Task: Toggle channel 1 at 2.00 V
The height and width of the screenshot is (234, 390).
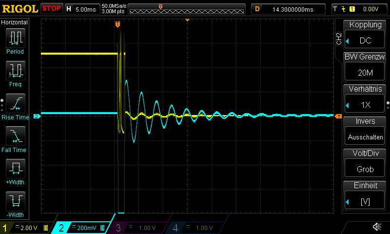Action: pyautogui.click(x=27, y=228)
